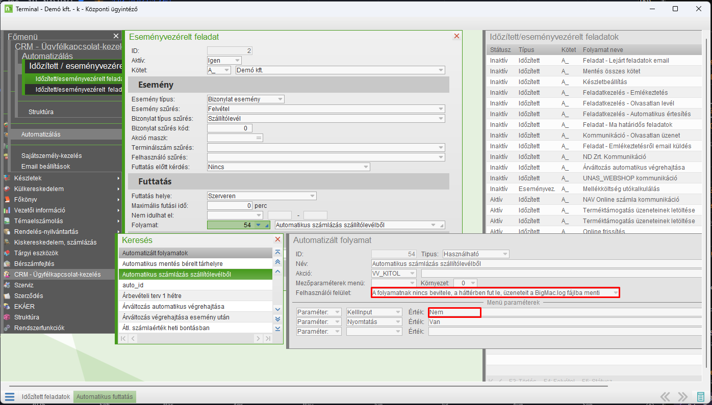712x405 pixels.
Task: Click the Akció maszk field selector icon
Action: click(259, 138)
